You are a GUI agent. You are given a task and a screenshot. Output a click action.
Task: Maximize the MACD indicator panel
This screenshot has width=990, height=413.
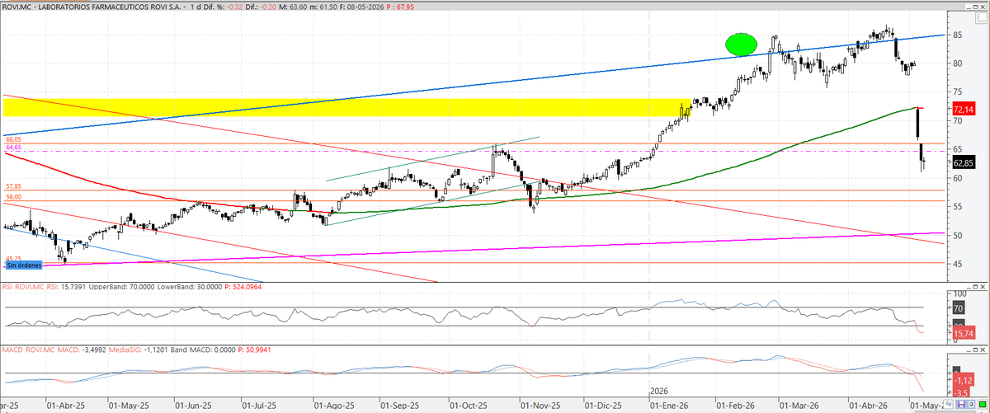[x=975, y=350]
